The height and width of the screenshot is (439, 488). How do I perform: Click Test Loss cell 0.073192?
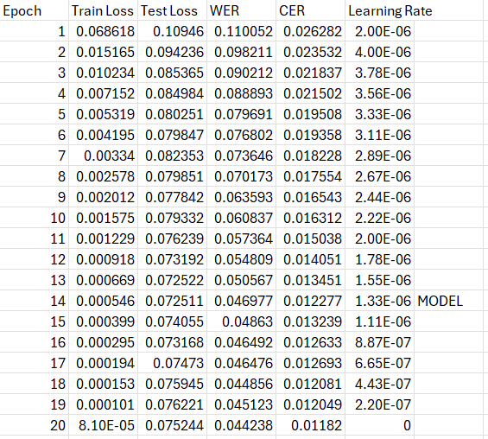click(x=172, y=259)
